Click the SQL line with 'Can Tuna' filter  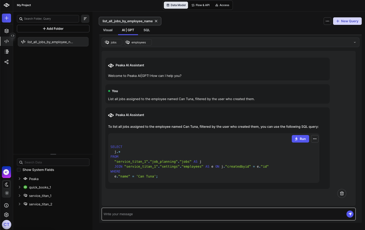(136, 177)
